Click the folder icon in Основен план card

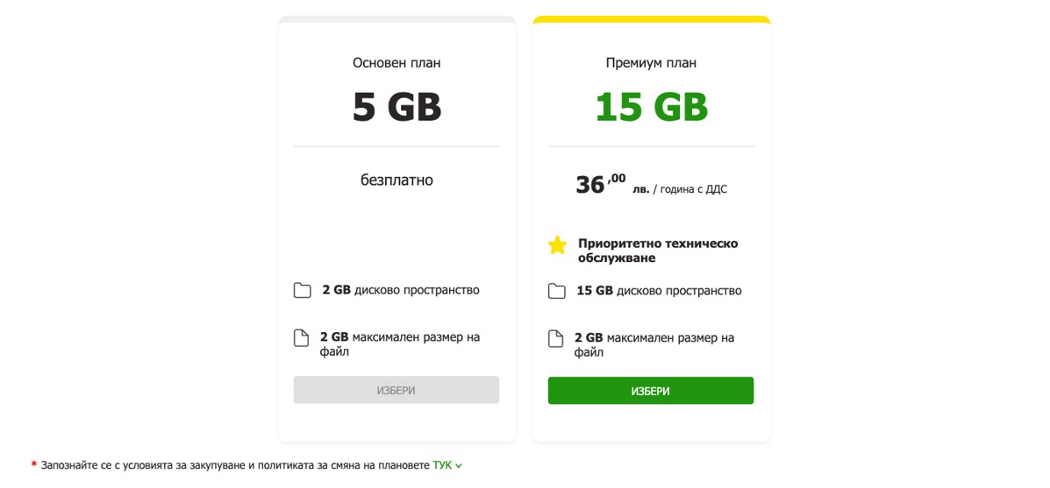(x=303, y=291)
